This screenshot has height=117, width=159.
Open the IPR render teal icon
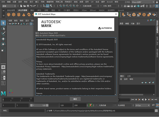[x=138, y=6]
